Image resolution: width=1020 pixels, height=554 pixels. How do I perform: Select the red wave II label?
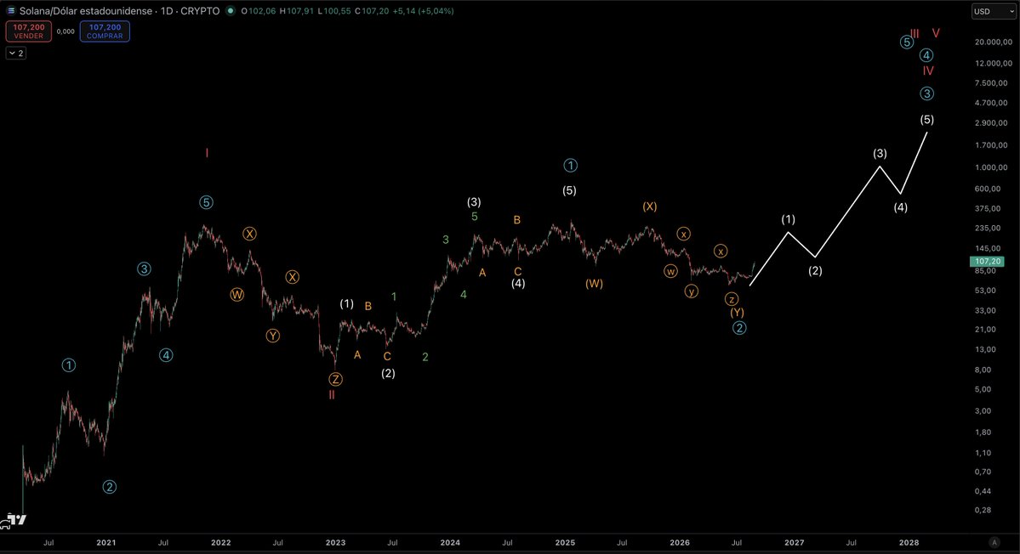332,395
